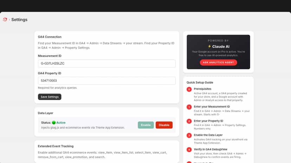Focus the Measurement ID input field
Viewport: 291px width, 163px height.
tap(107, 63)
